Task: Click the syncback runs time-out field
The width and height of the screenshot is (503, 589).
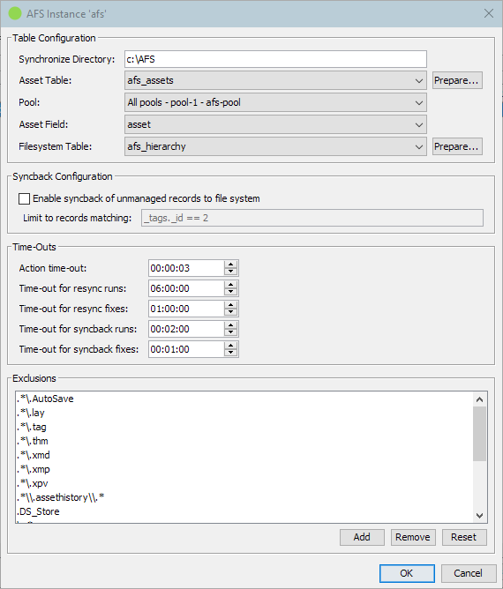Action: [x=186, y=329]
